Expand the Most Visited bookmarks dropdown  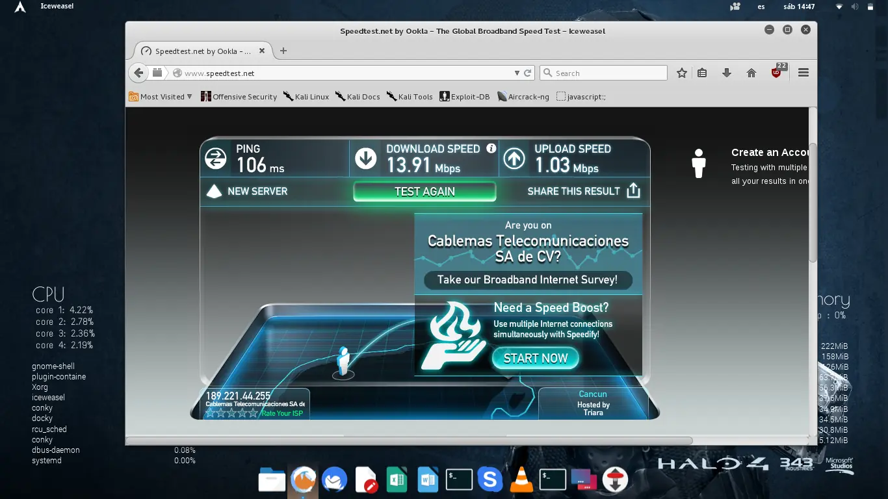161,97
